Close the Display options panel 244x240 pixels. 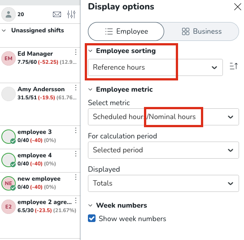(x=238, y=7)
